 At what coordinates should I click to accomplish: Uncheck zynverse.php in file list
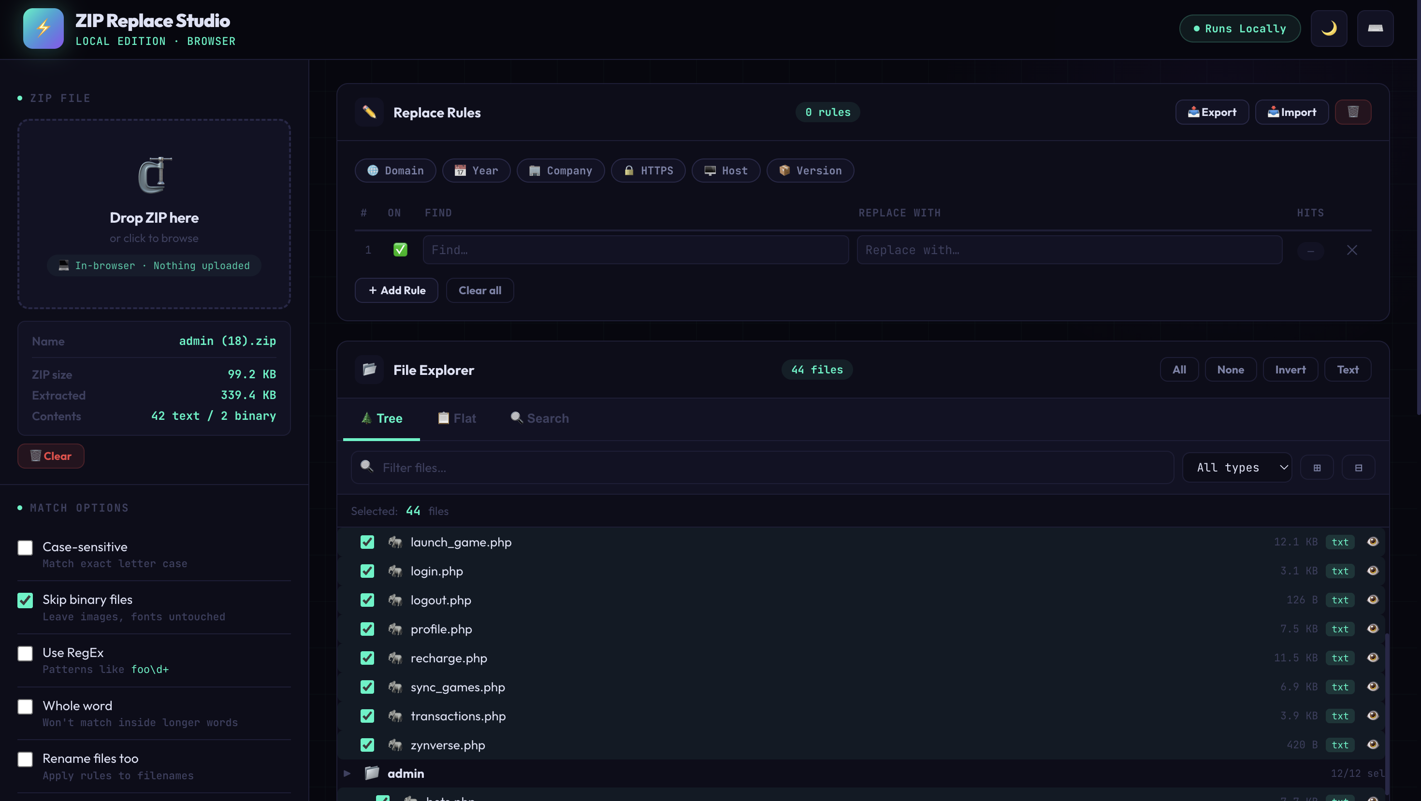tap(367, 745)
